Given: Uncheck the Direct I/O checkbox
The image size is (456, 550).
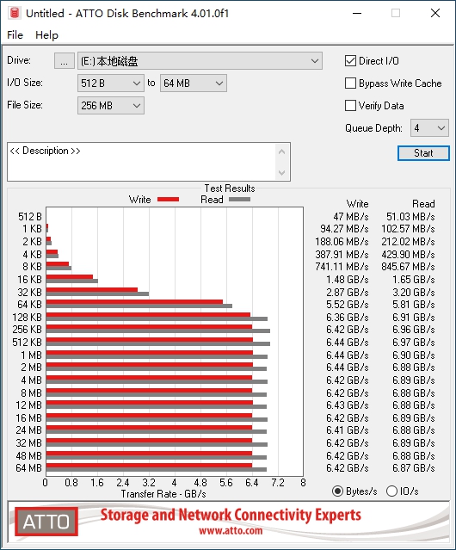Looking at the screenshot, I should coord(350,61).
